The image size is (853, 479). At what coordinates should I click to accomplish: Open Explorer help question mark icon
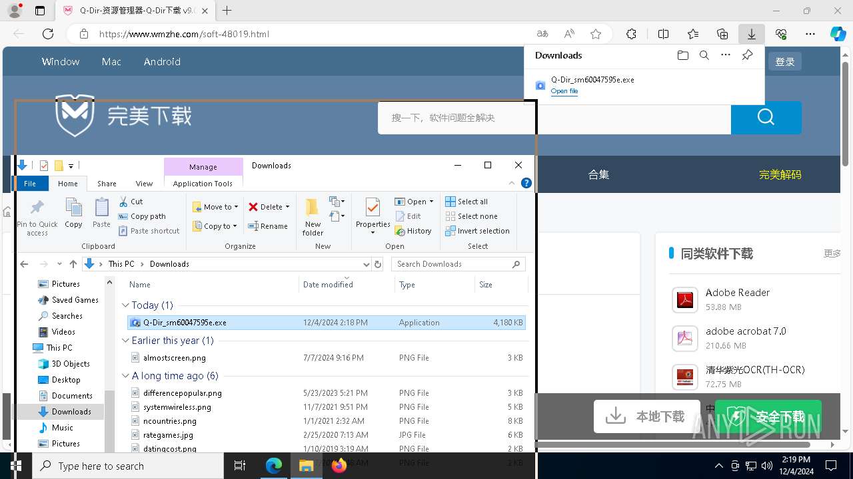pos(526,184)
